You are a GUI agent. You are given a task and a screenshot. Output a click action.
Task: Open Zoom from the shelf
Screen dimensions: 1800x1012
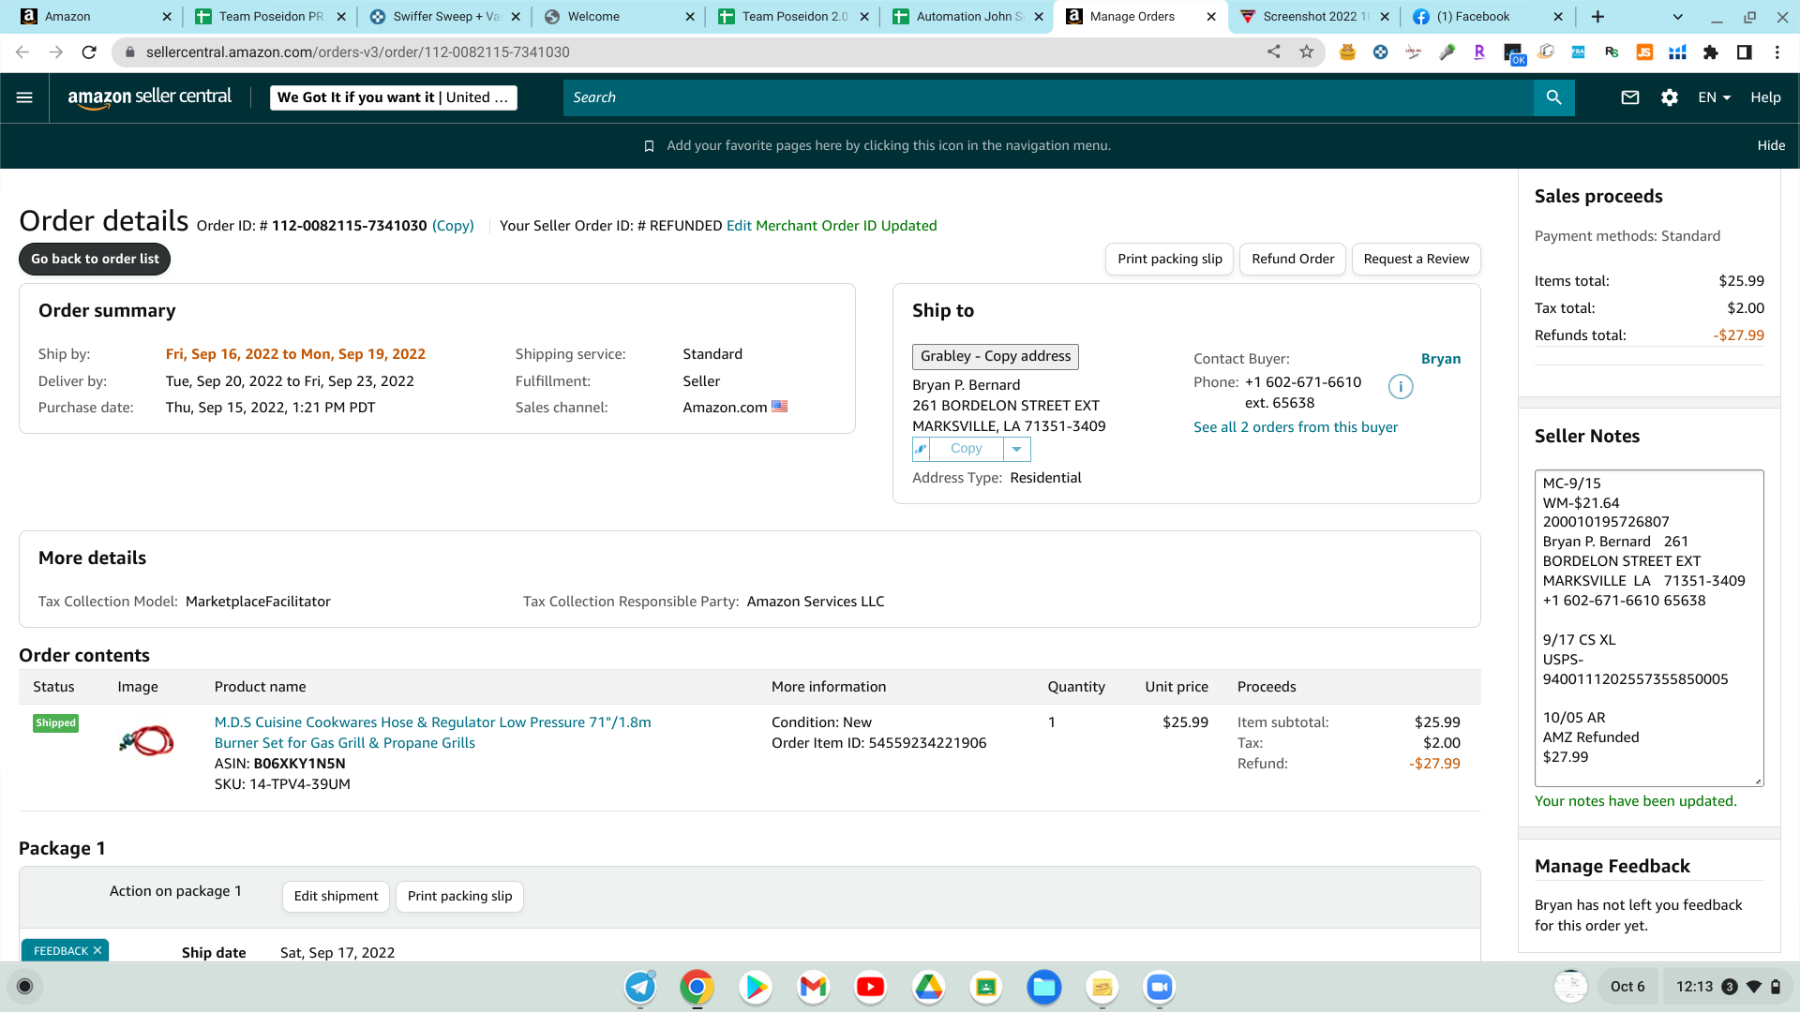[1160, 987]
